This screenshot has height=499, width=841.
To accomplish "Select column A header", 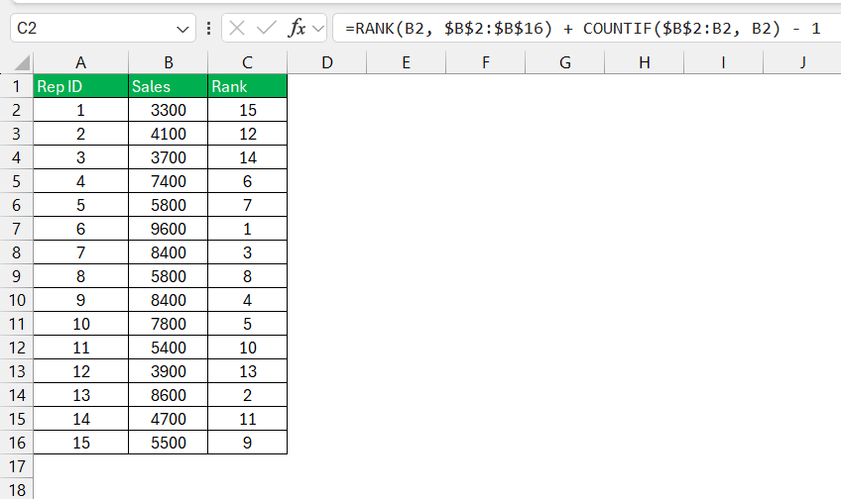I will point(81,62).
